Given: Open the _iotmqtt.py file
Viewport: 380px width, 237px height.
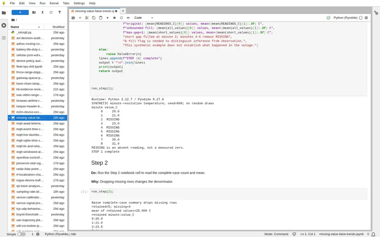Looking at the screenshot, I should point(37,32).
